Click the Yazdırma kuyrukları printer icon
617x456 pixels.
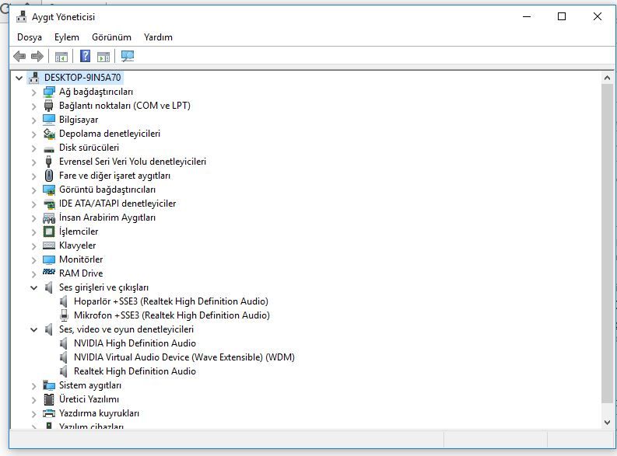click(x=49, y=413)
